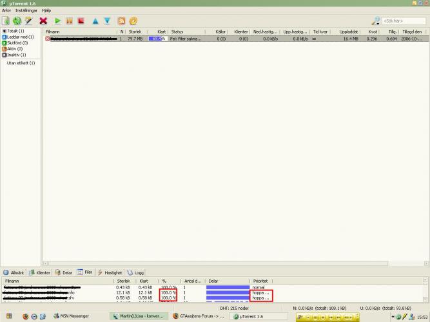Screen dimensions: 430x322
Task: Select the Inaktiv category in sidebar
Action: (17, 54)
